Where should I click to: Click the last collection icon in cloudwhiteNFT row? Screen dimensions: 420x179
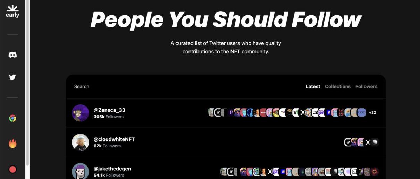374,142
